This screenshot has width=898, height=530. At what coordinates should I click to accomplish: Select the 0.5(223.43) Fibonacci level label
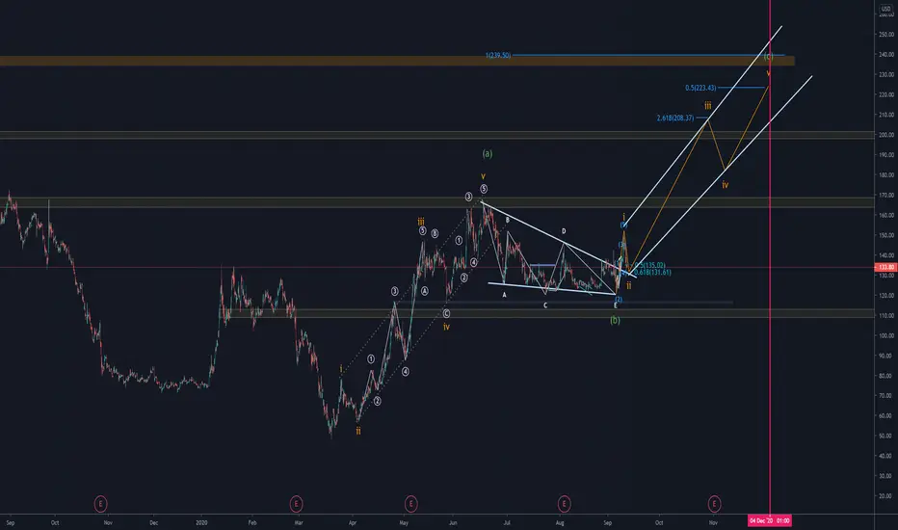coord(700,88)
